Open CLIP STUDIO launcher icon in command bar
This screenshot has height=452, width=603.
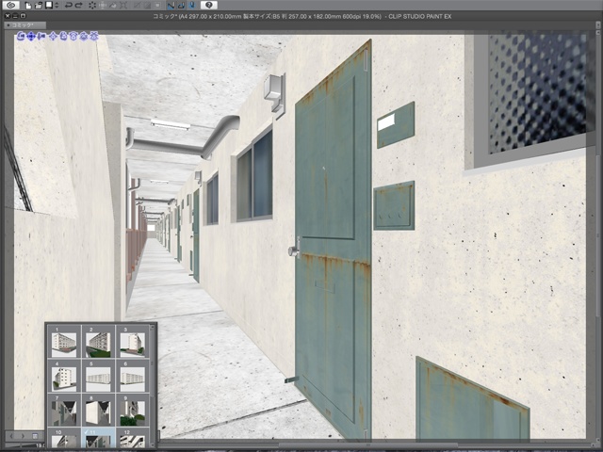tap(11, 6)
